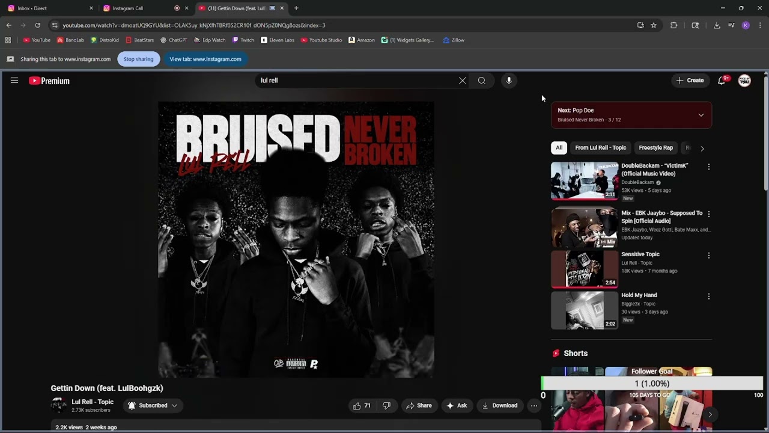Open Chrome profile K avatar

(x=746, y=25)
